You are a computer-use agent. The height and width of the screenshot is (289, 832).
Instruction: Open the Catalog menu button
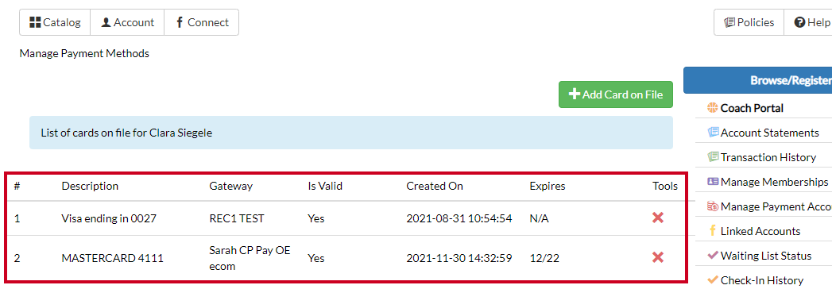(x=55, y=22)
